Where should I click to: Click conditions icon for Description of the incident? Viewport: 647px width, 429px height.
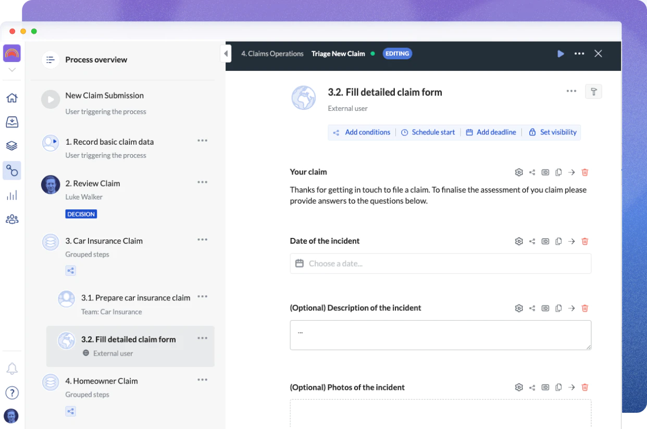click(532, 308)
